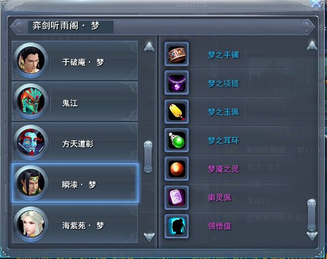Click the 梦魇之灵 orange orb icon
Viewport: 327px width, 259px height.
point(176,169)
